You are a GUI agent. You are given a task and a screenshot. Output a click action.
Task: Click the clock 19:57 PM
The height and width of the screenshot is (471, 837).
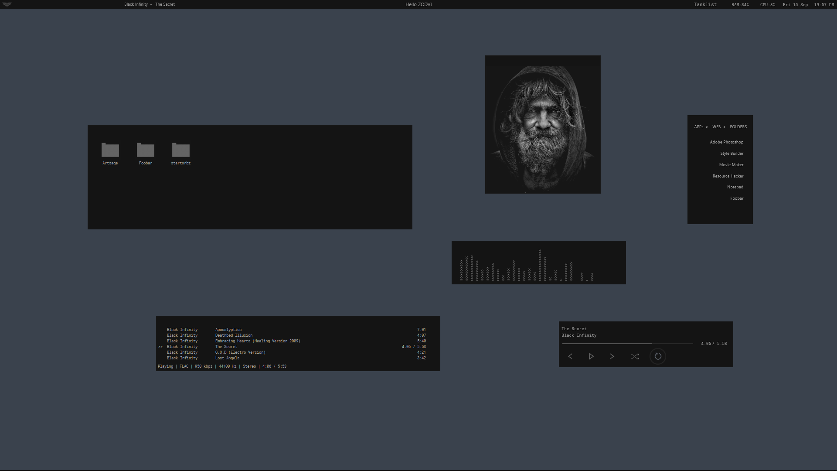pos(824,5)
